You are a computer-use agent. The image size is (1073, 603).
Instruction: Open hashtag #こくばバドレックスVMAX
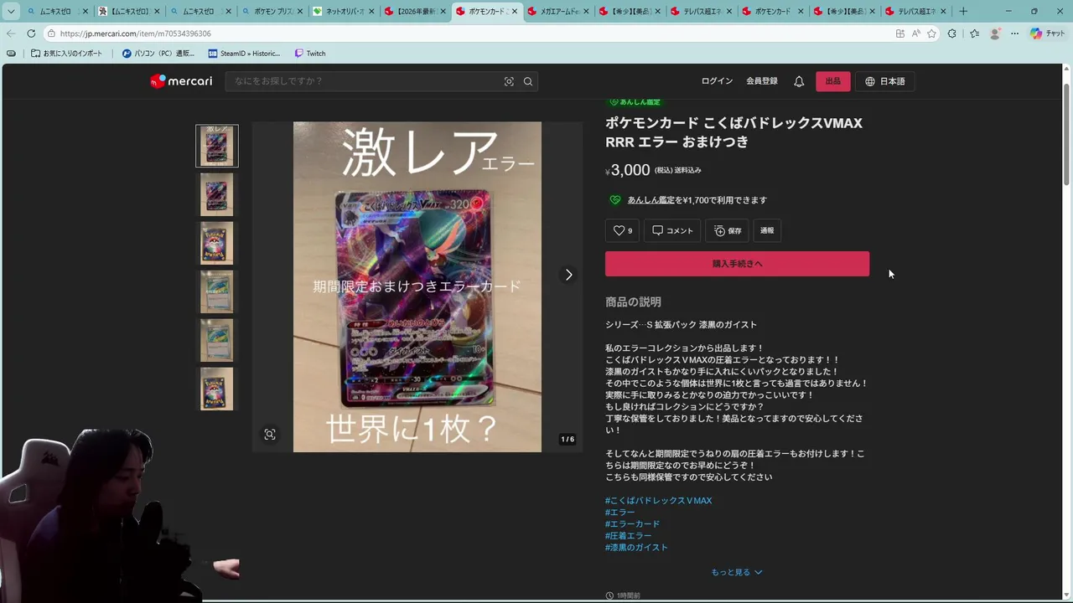[658, 501]
